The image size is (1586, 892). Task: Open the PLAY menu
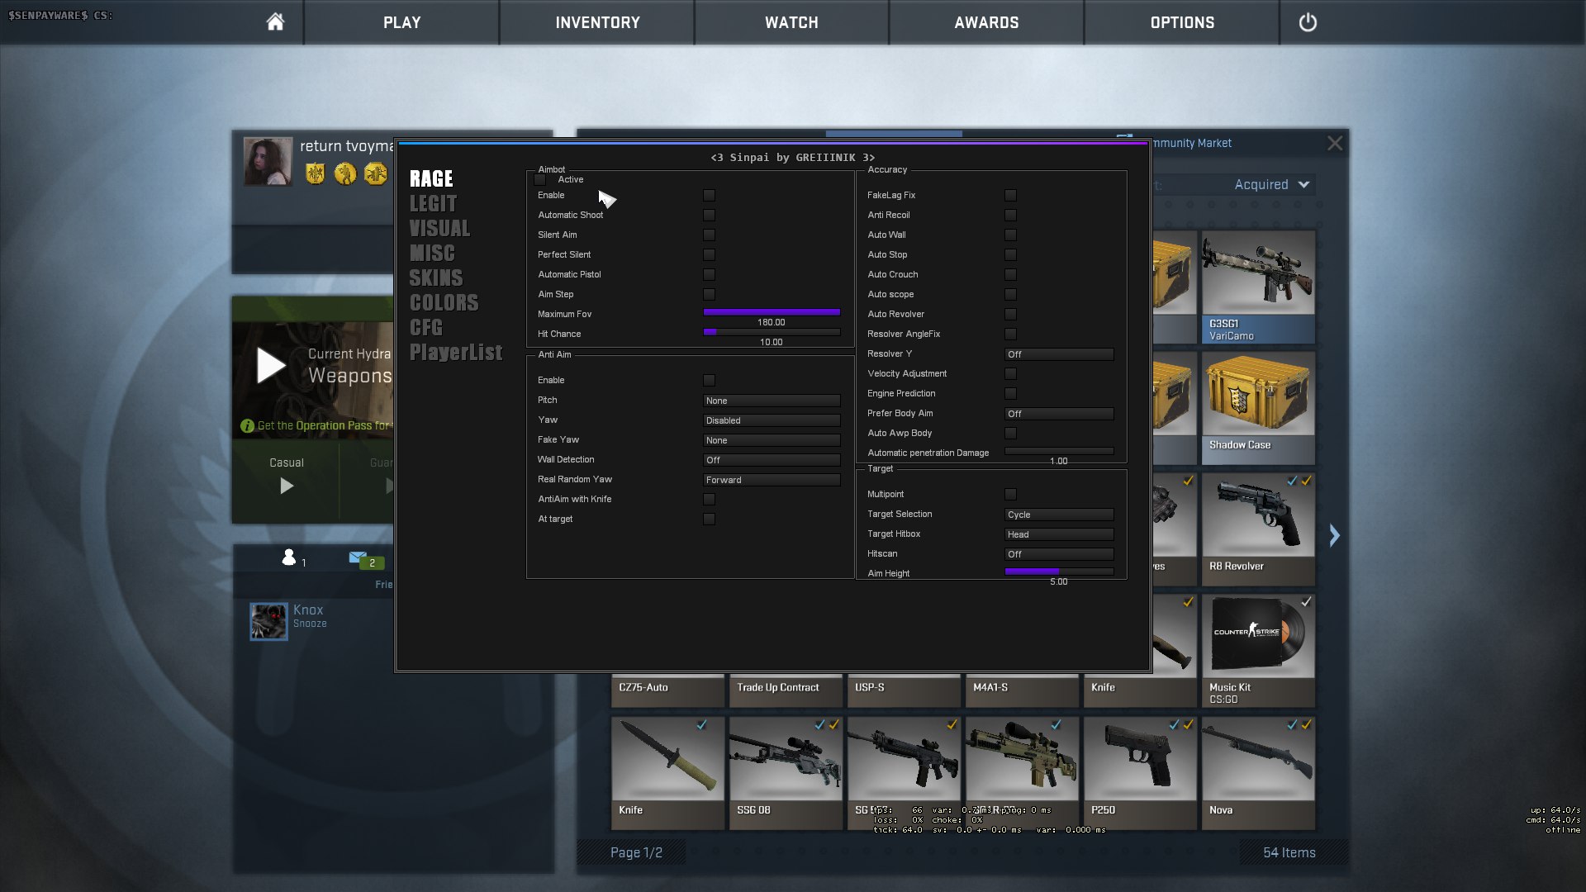pyautogui.click(x=401, y=22)
